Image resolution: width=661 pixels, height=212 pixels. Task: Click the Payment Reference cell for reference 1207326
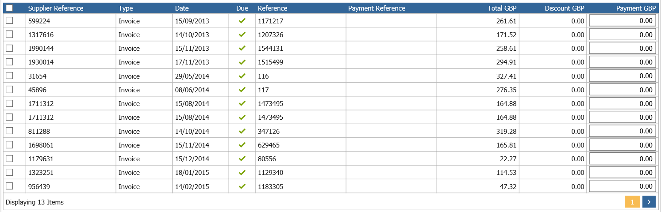click(x=391, y=34)
